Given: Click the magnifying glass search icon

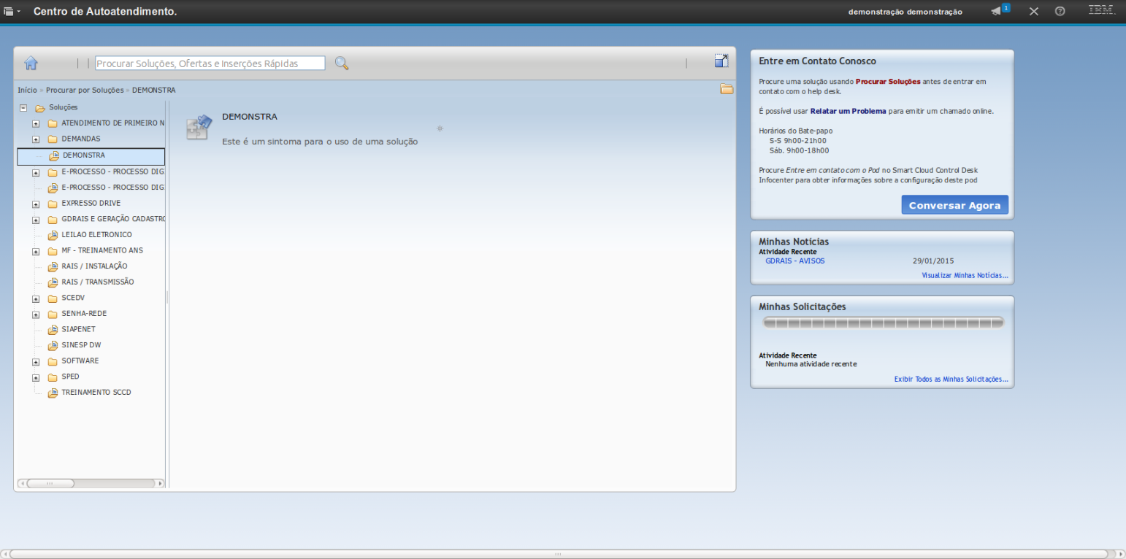Looking at the screenshot, I should (x=341, y=63).
